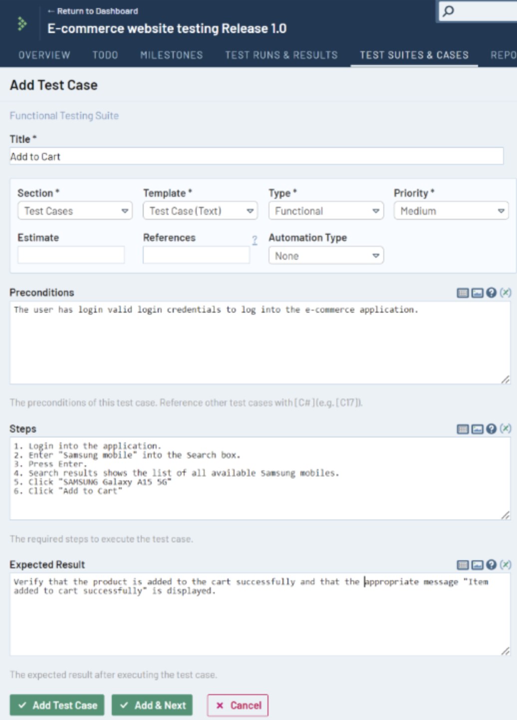Click into the Estimate input field
The height and width of the screenshot is (720, 517).
coord(71,255)
